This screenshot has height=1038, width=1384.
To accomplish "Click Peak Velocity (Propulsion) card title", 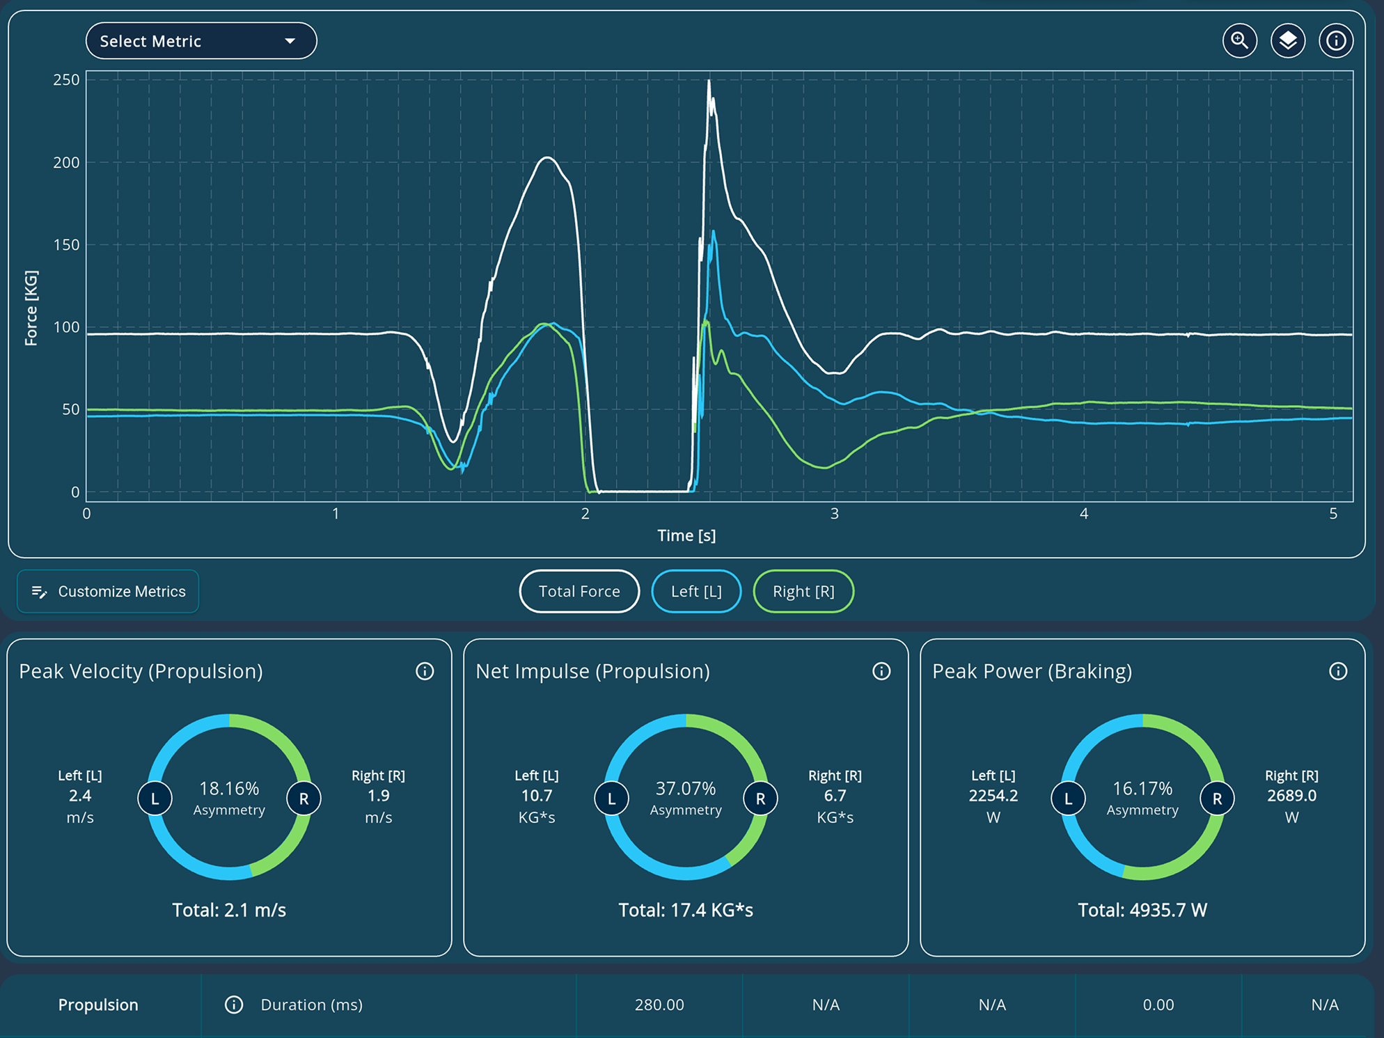I will click(x=141, y=671).
